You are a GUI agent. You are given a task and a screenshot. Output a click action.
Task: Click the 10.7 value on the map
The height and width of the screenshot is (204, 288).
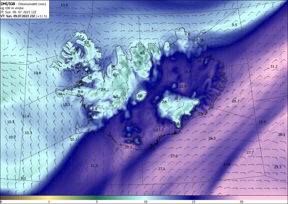click(x=12, y=137)
